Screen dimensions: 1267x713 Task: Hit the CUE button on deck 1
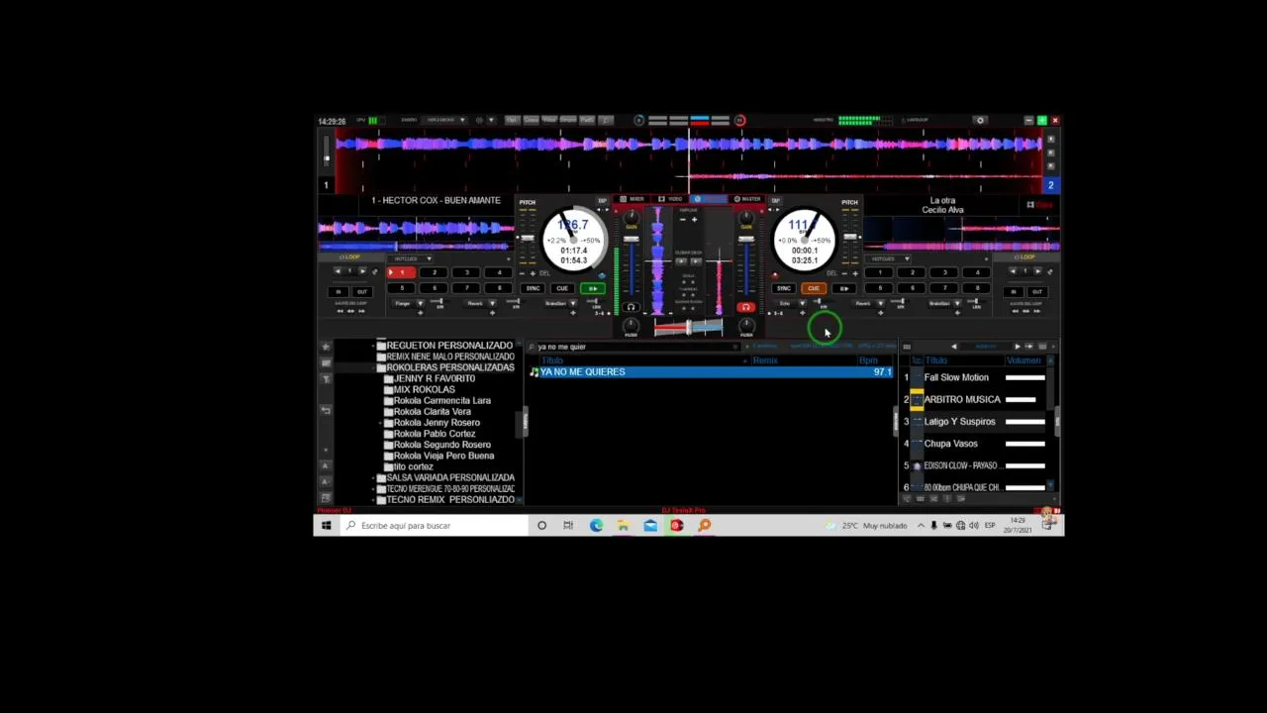click(x=562, y=288)
